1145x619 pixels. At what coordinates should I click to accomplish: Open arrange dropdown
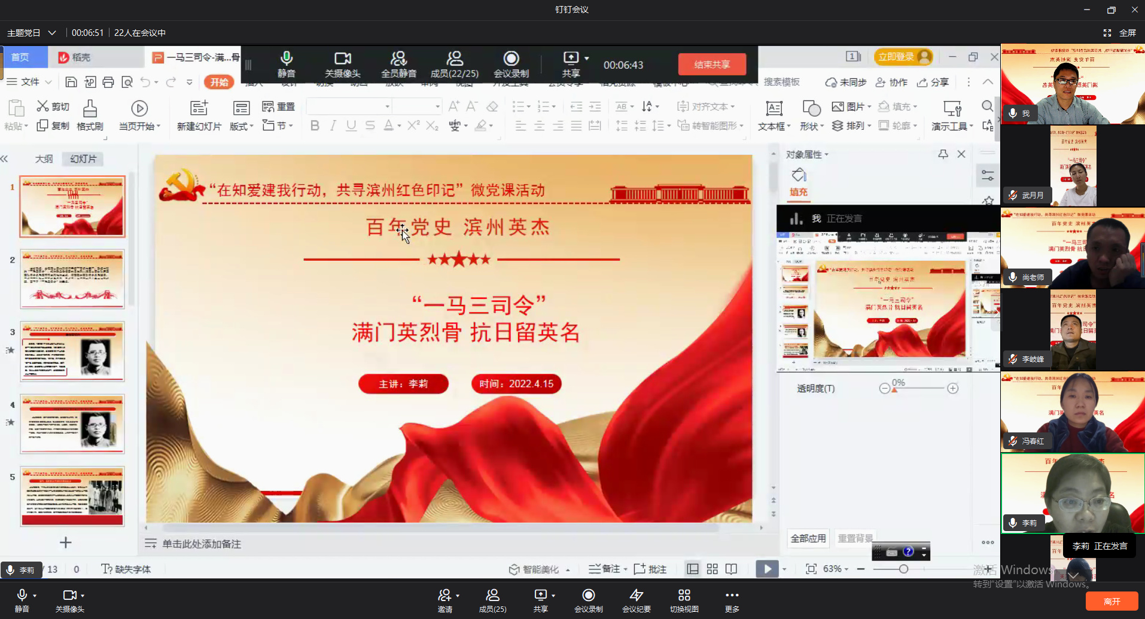pos(851,126)
